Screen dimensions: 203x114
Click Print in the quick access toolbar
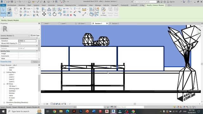tap(29, 2)
